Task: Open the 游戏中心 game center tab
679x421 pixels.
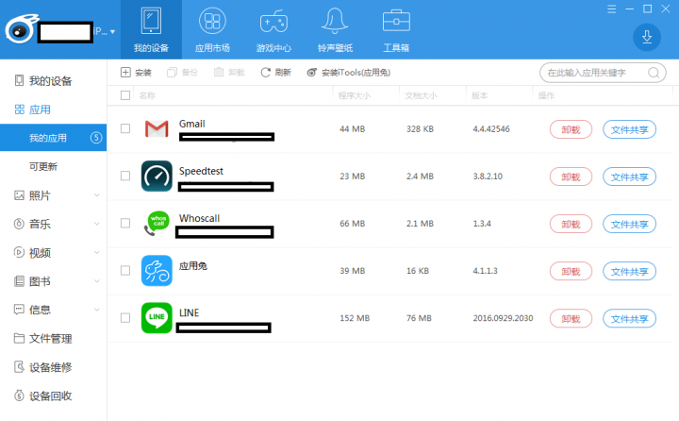Action: click(x=273, y=29)
